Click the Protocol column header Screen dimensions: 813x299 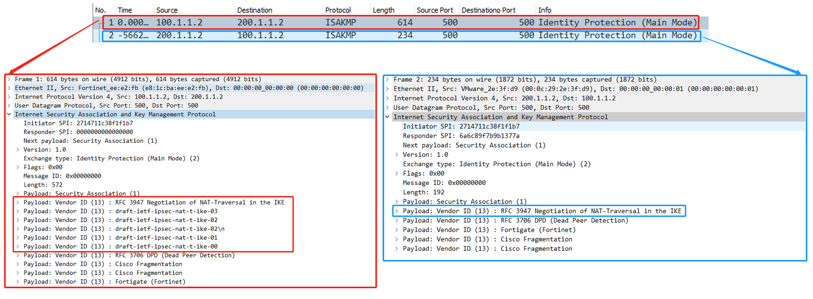(338, 10)
